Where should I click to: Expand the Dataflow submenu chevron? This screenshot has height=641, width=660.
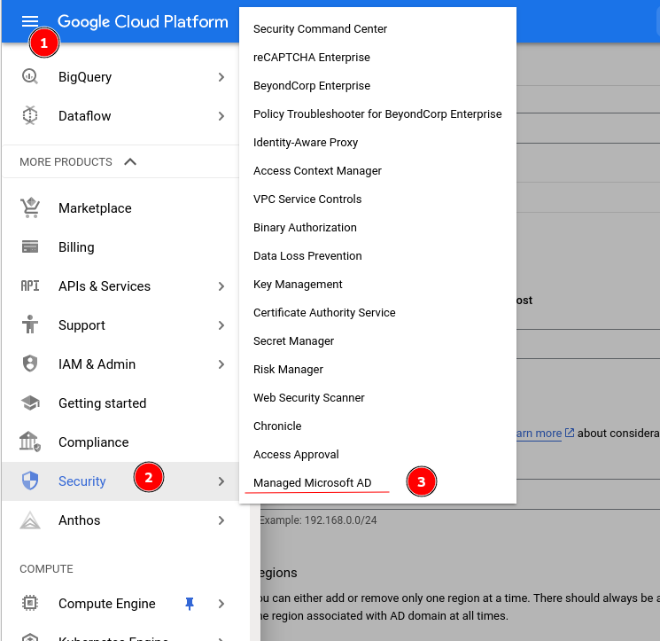pyautogui.click(x=221, y=116)
